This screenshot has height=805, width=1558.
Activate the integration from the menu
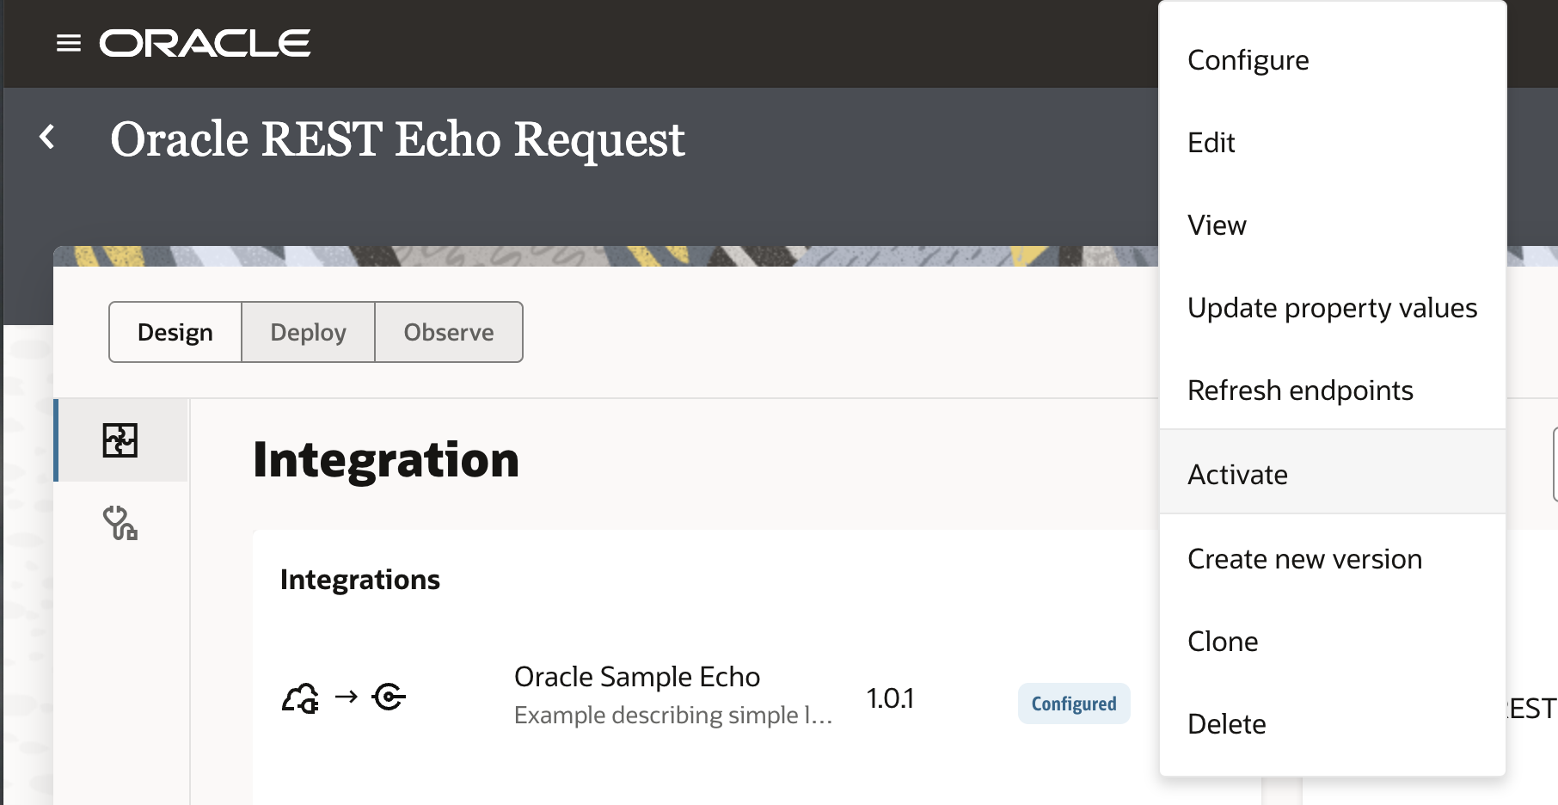1237,475
